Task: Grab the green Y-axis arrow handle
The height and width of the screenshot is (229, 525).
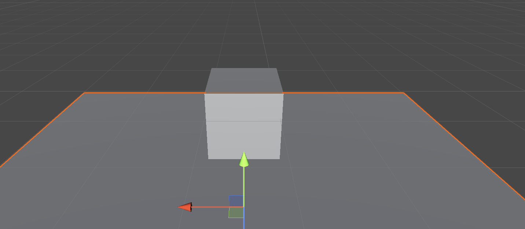Action: [244, 159]
